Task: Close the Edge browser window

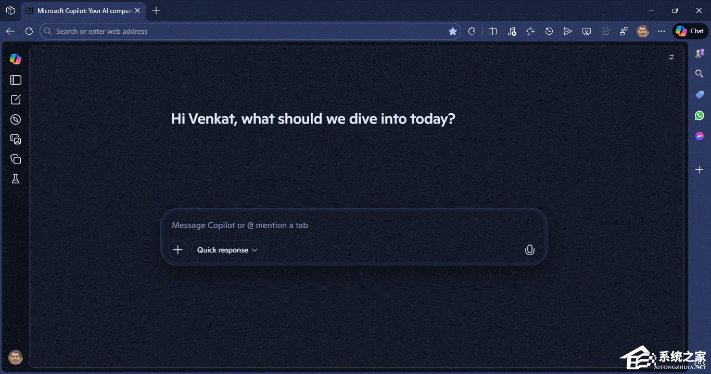Action: [699, 10]
